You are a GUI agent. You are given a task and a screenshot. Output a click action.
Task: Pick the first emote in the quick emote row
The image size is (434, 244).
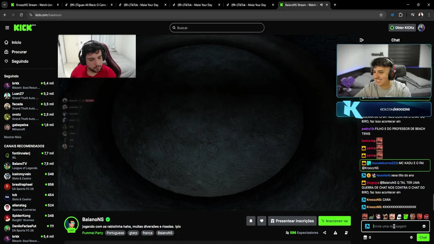pyautogui.click(x=364, y=217)
